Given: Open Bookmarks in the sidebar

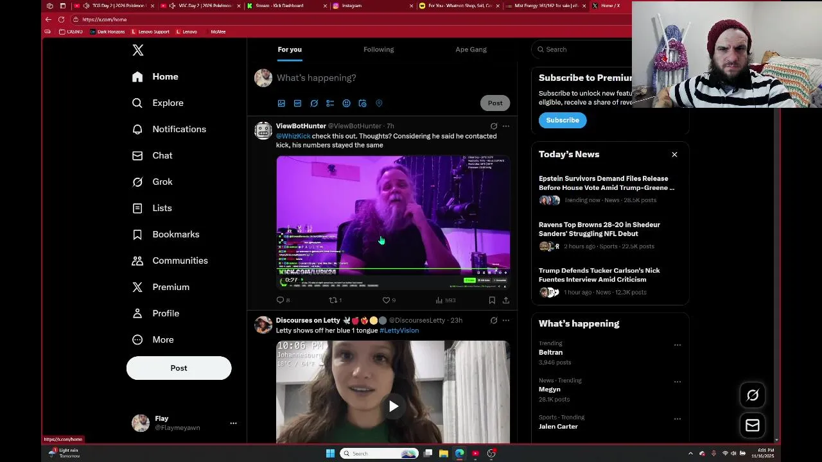Looking at the screenshot, I should coord(166,234).
